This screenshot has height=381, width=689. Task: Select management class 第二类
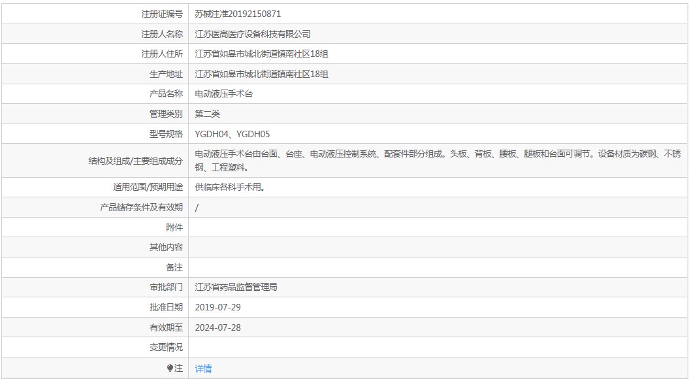coord(208,114)
